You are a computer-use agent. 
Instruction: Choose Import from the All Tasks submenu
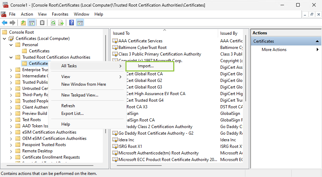146,66
